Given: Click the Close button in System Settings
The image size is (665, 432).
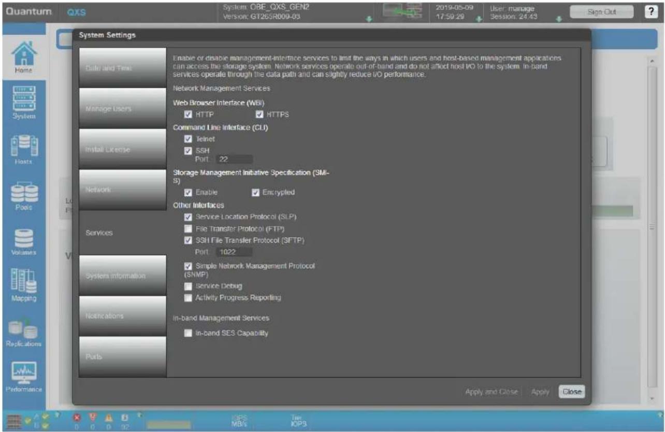Looking at the screenshot, I should (571, 392).
